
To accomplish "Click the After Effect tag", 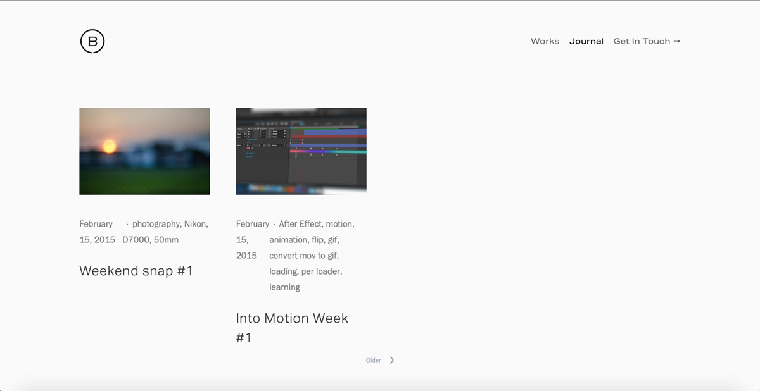I will tap(300, 223).
